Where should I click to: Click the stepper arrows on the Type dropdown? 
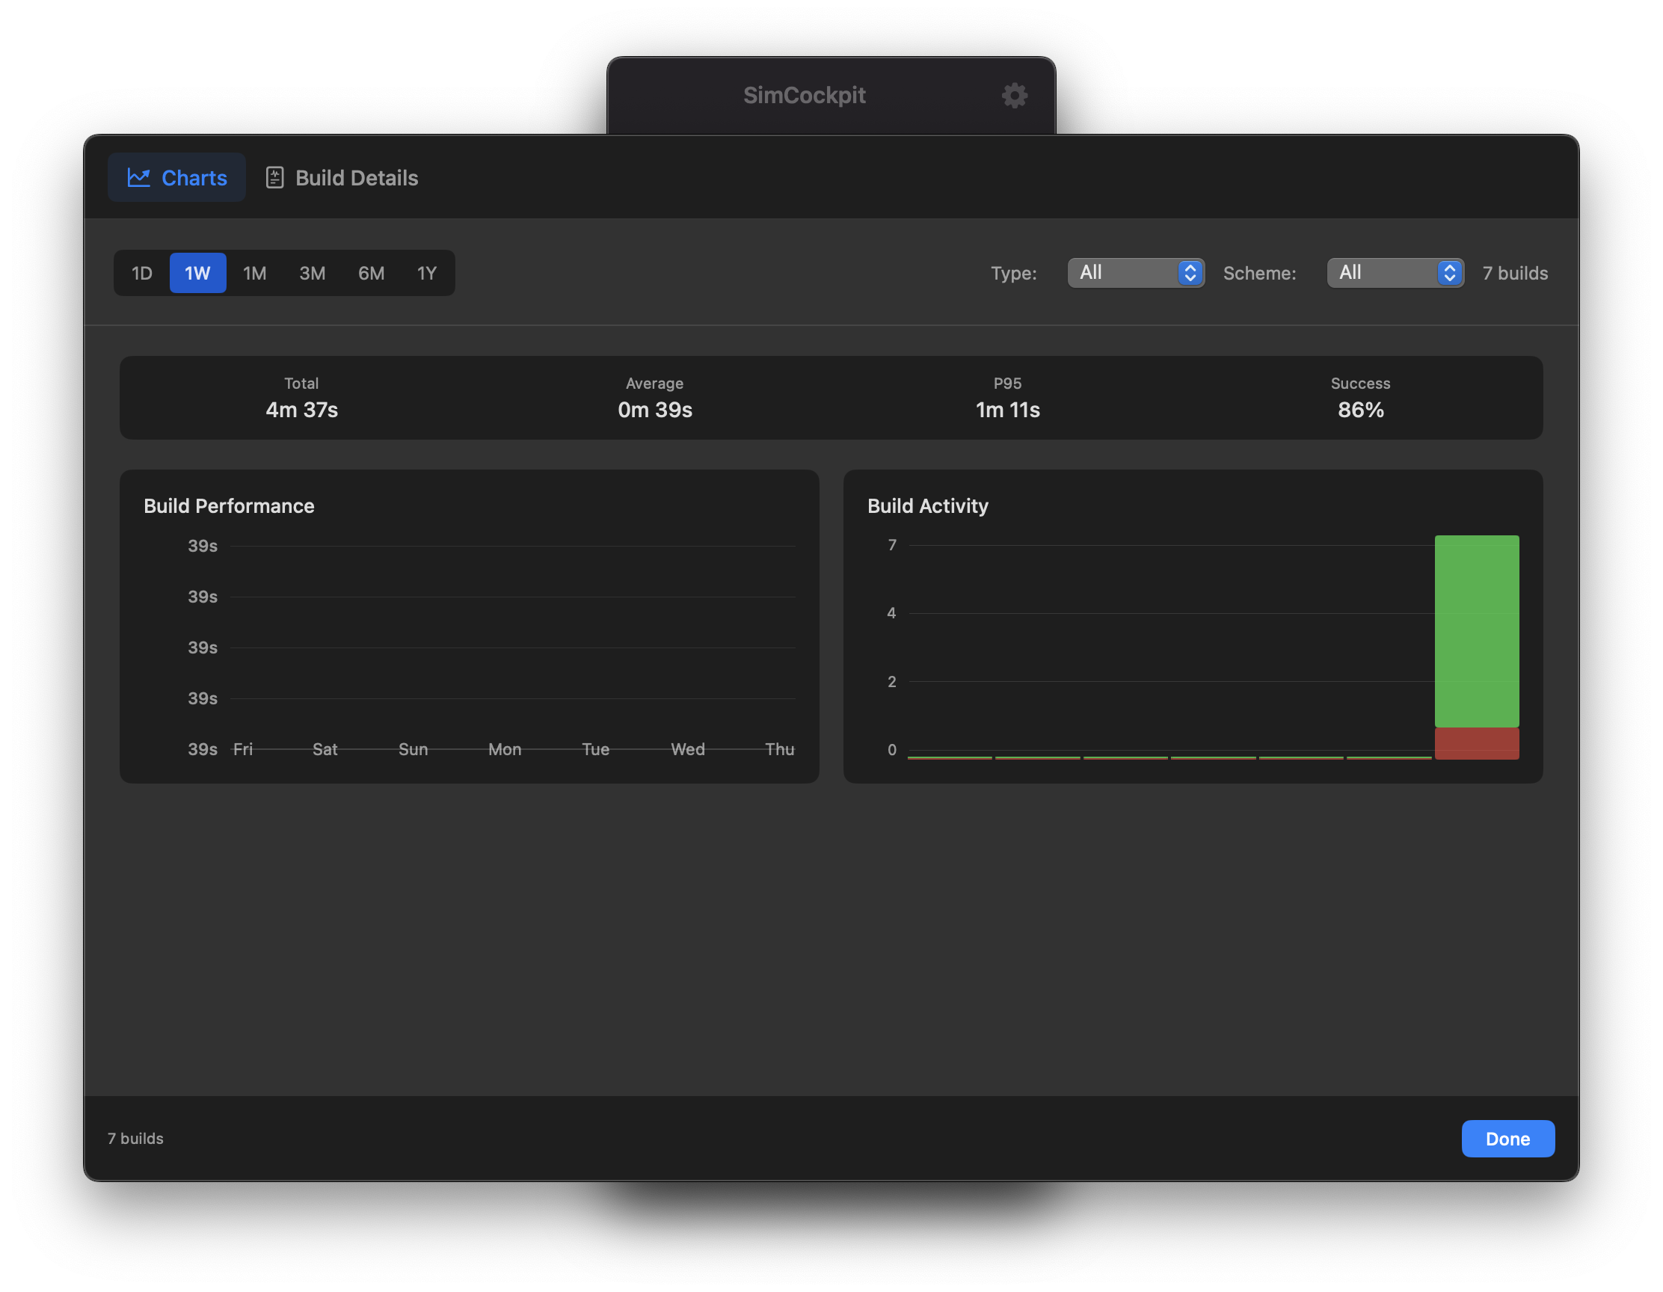coord(1190,273)
